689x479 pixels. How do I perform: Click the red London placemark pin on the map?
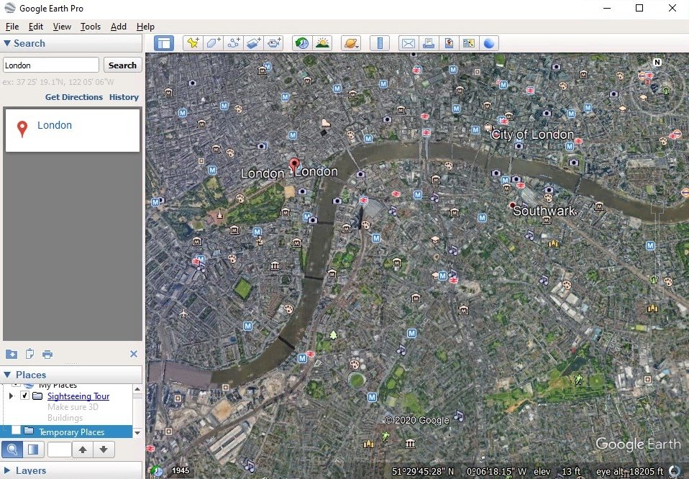[294, 165]
